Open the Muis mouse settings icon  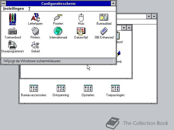click(81, 19)
